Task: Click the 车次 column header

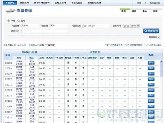Action: tap(8, 55)
